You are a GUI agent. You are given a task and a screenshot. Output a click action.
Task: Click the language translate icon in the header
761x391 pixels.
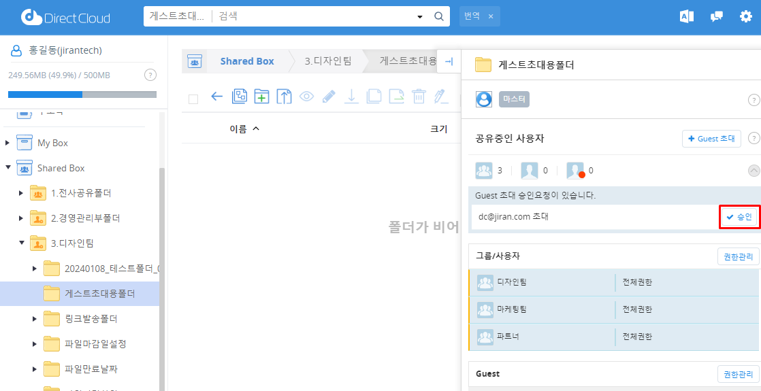click(x=687, y=17)
